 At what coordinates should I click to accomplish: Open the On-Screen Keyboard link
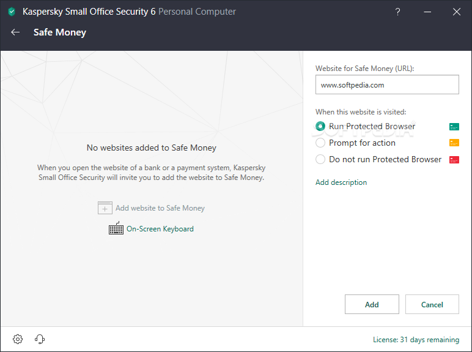tap(160, 229)
